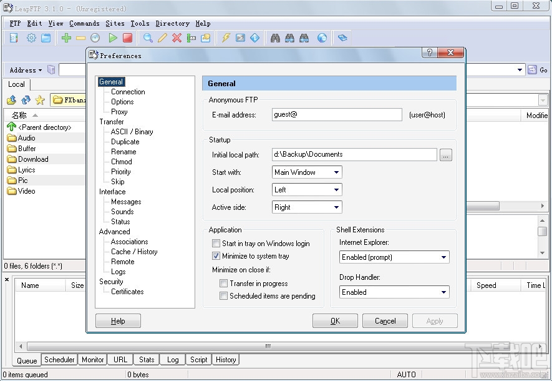The height and width of the screenshot is (381, 552).
Task: Switch to the Script tab
Action: [x=198, y=360]
